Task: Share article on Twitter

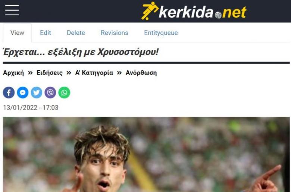Action: pyautogui.click(x=37, y=92)
